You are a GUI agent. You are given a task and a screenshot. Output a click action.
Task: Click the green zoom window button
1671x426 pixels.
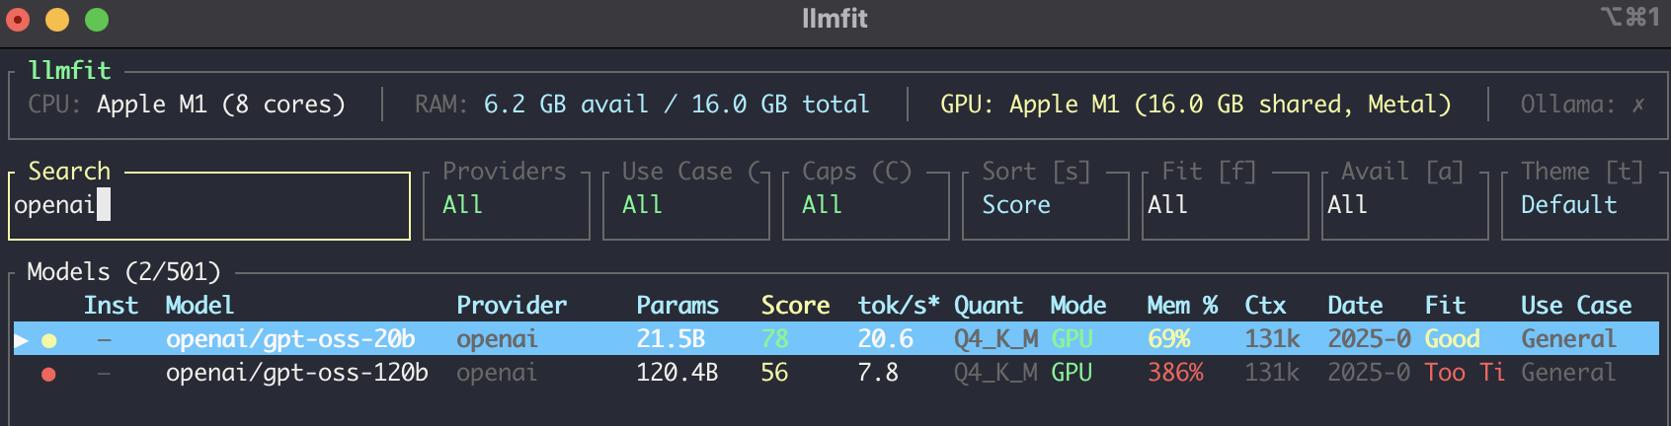coord(96,19)
